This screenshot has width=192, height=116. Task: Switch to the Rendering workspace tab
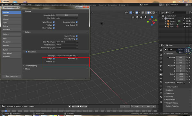(x=102, y=5)
